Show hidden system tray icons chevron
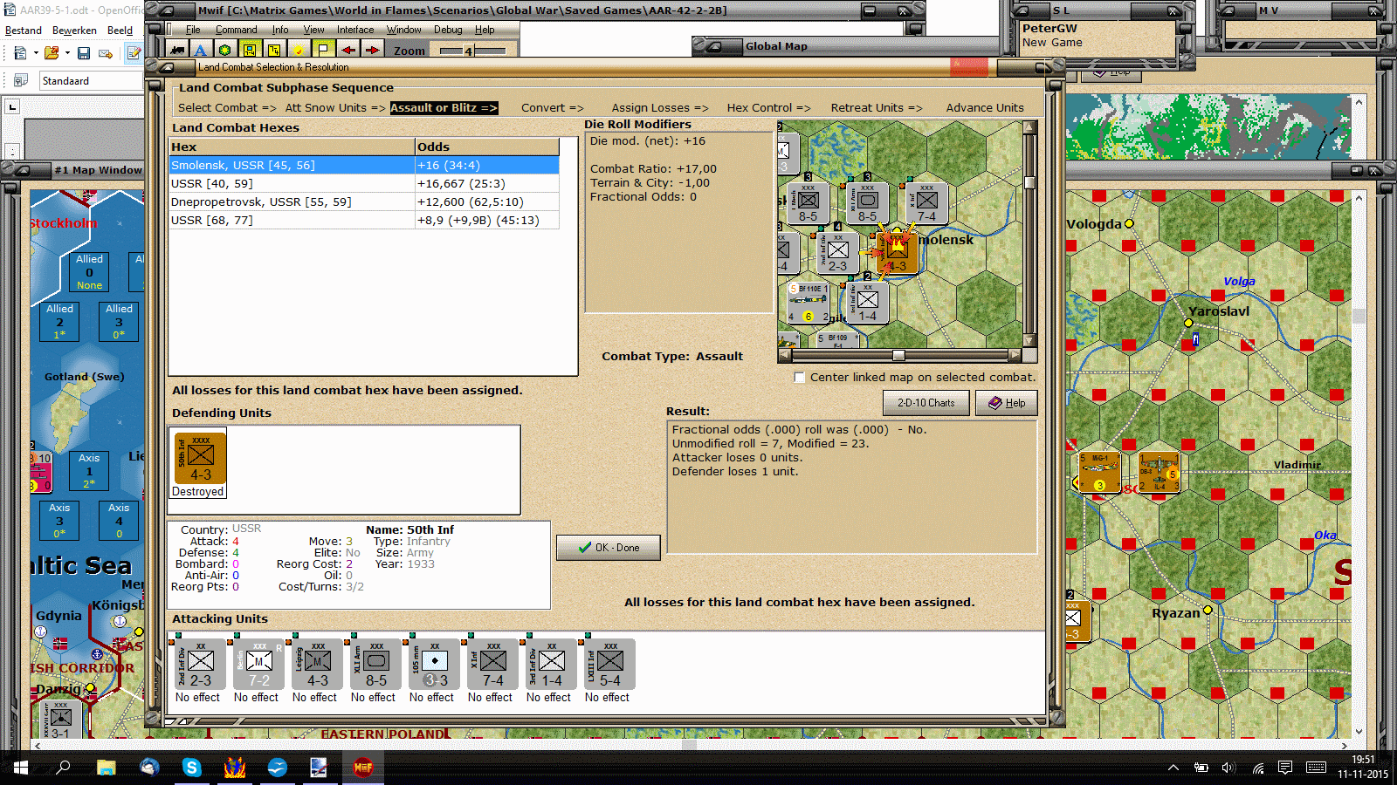The image size is (1397, 785). click(x=1173, y=768)
